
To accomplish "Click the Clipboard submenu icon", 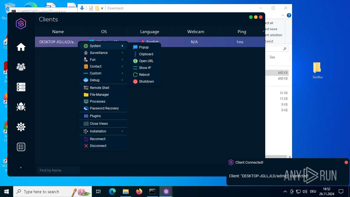I will click(x=135, y=54).
